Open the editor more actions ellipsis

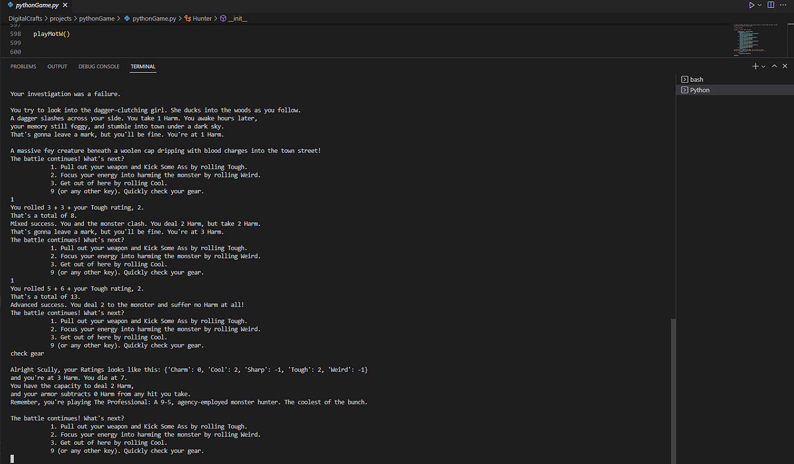click(x=783, y=5)
